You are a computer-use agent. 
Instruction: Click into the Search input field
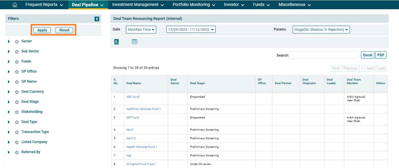(323, 55)
